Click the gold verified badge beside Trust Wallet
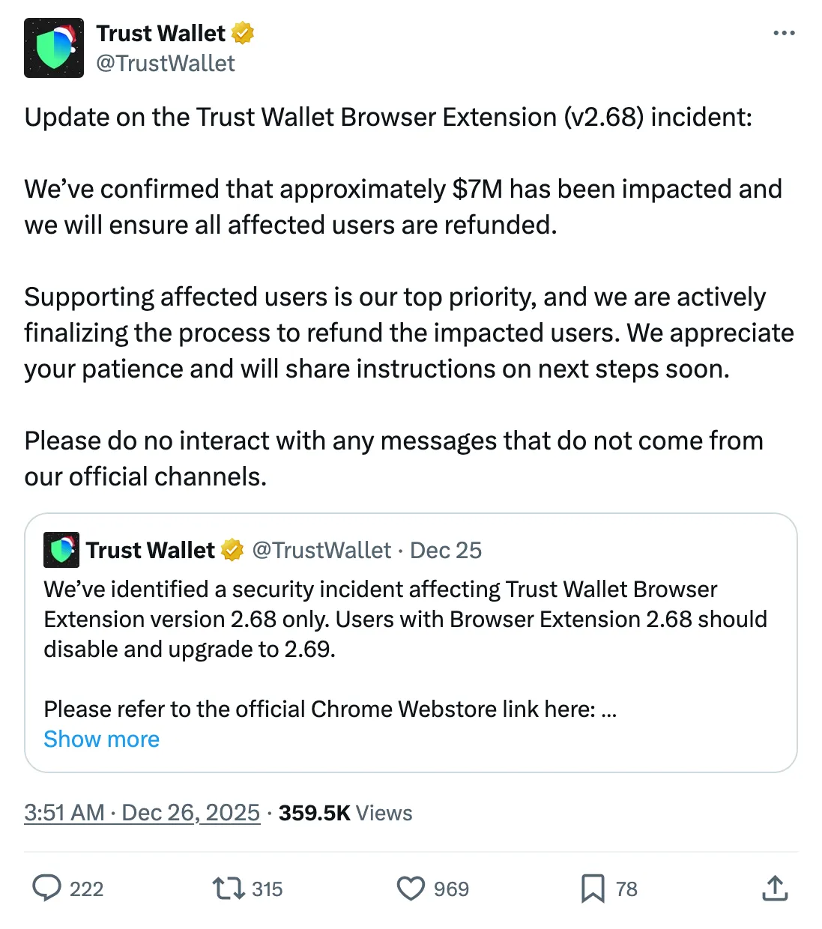The height and width of the screenshot is (929, 822). pyautogui.click(x=243, y=33)
